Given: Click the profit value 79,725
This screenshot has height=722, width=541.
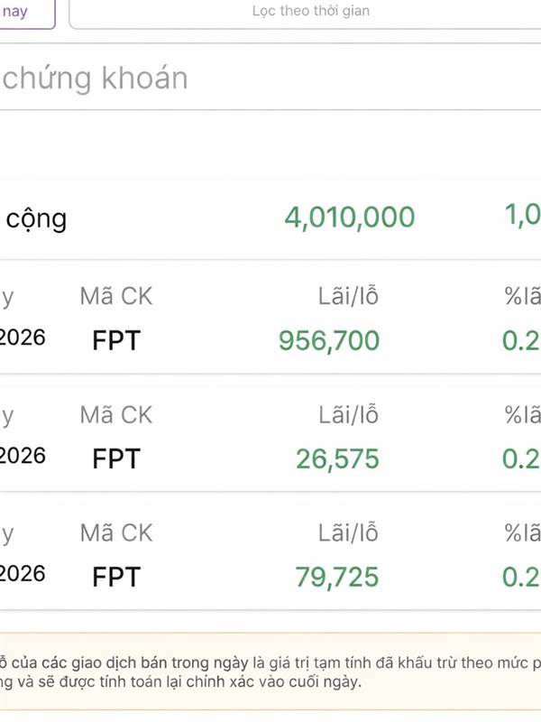Looking at the screenshot, I should coord(337,577).
